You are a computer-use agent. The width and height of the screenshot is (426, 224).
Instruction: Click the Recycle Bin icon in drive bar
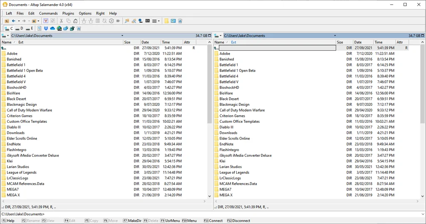point(79,29)
